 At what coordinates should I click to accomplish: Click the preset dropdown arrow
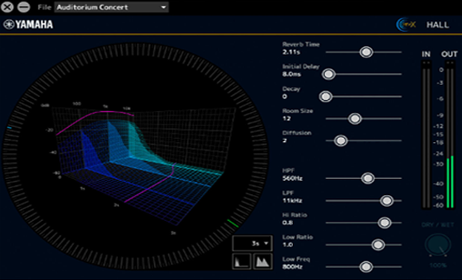tap(164, 7)
